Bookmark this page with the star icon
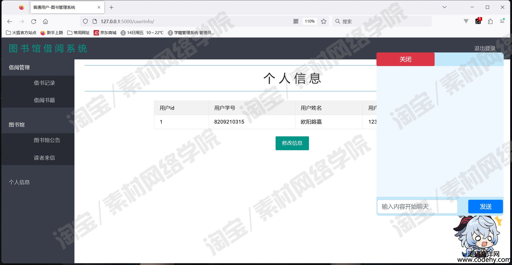Screen dimensions: 512x265 (x=324, y=21)
